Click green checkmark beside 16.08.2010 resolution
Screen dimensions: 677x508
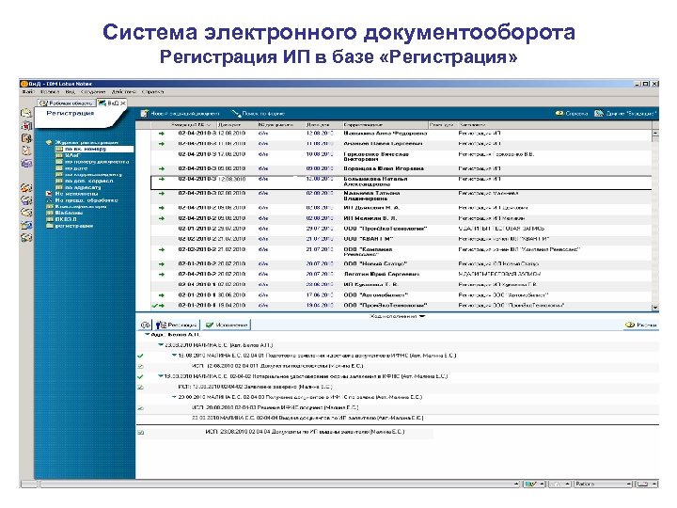click(x=140, y=356)
